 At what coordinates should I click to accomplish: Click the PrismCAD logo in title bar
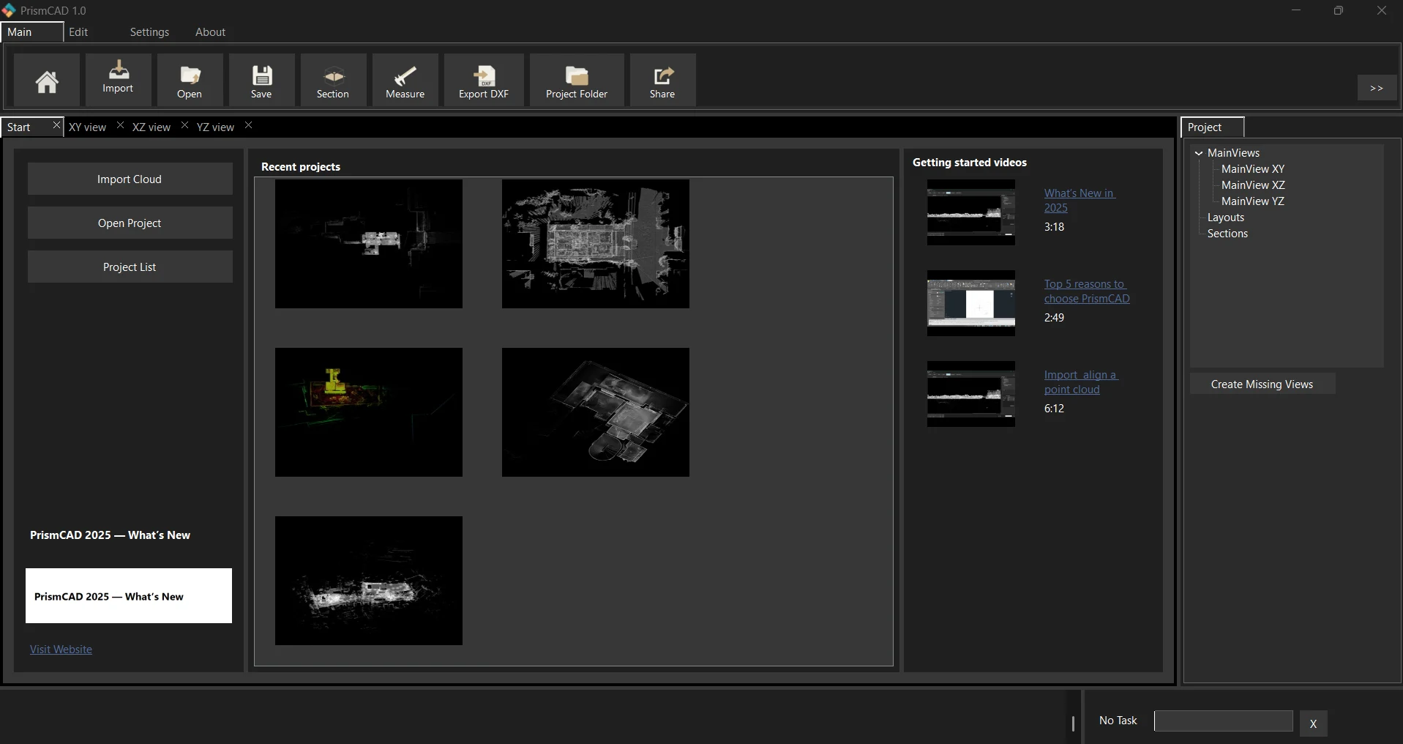click(x=9, y=10)
